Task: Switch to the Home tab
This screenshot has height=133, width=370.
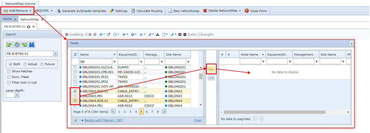Action: (x=7, y=19)
